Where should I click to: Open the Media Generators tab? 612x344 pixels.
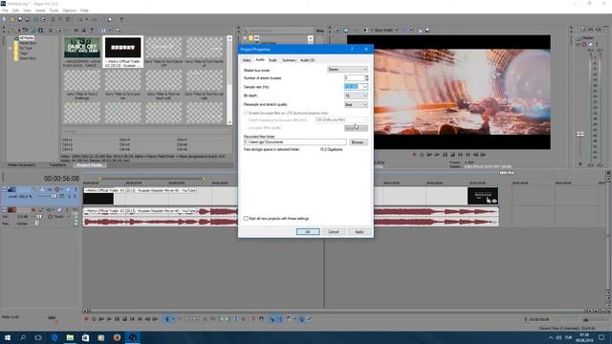[x=21, y=165]
